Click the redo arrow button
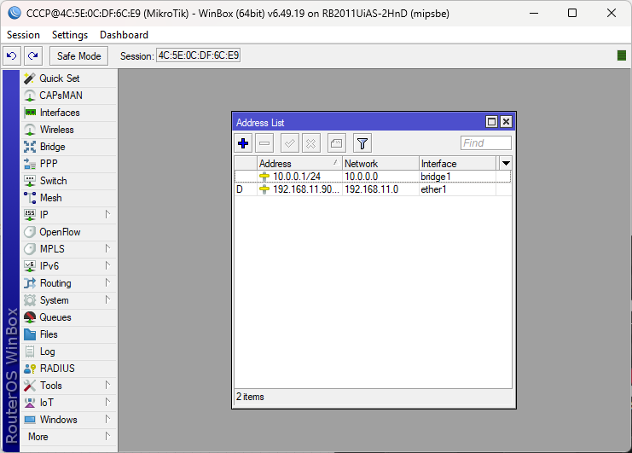Image resolution: width=632 pixels, height=453 pixels. 33,55
